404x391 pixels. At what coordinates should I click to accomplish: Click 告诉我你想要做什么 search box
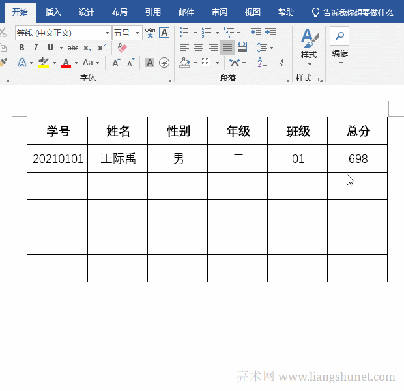(353, 12)
